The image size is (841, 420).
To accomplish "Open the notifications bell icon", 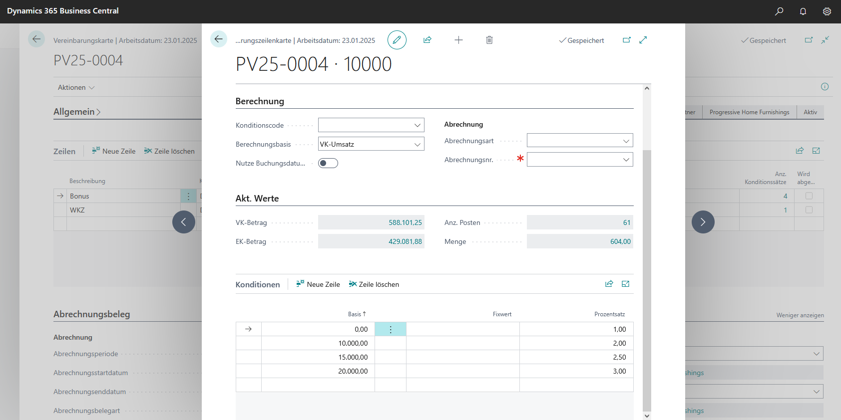I will coord(803,11).
